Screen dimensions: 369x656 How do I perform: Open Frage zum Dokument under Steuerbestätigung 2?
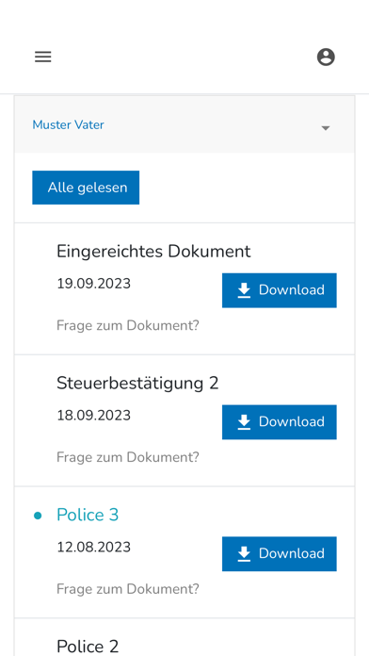pyautogui.click(x=128, y=457)
